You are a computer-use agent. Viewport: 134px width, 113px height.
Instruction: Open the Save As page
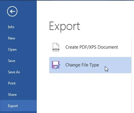click(x=14, y=72)
